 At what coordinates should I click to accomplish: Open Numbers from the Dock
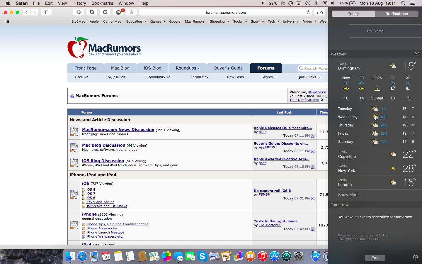[238, 256]
